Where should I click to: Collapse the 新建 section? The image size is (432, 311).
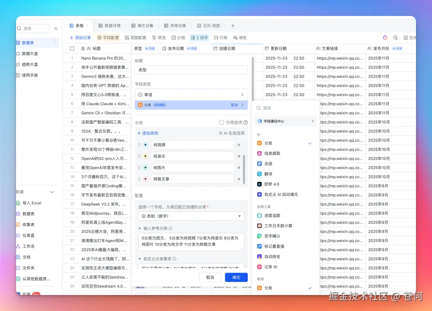[51, 191]
